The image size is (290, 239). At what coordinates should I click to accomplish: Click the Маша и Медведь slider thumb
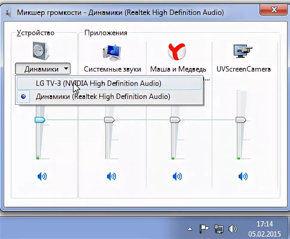175,120
